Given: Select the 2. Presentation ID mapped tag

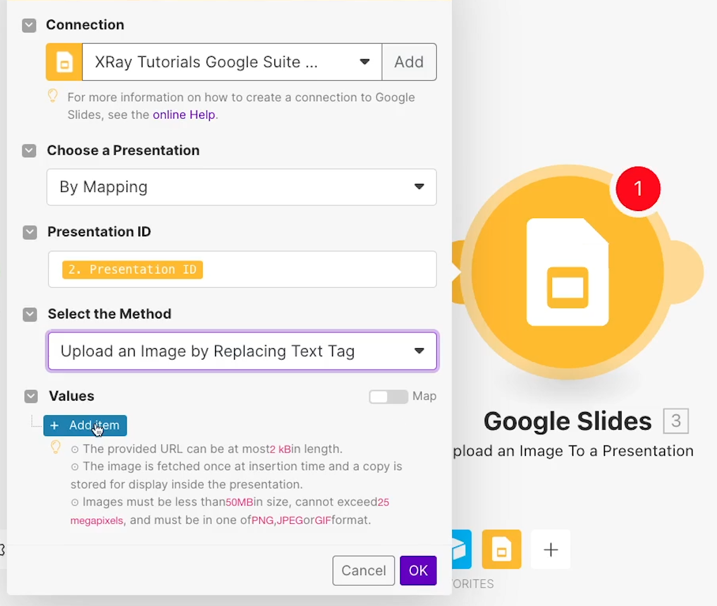Looking at the screenshot, I should pos(133,270).
